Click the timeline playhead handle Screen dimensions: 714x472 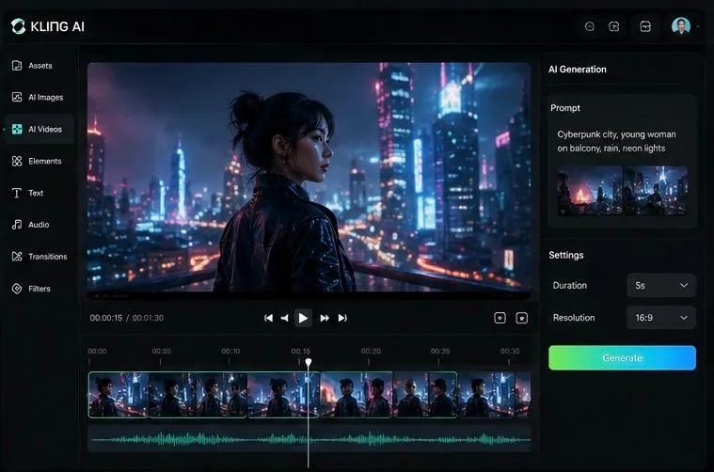309,362
